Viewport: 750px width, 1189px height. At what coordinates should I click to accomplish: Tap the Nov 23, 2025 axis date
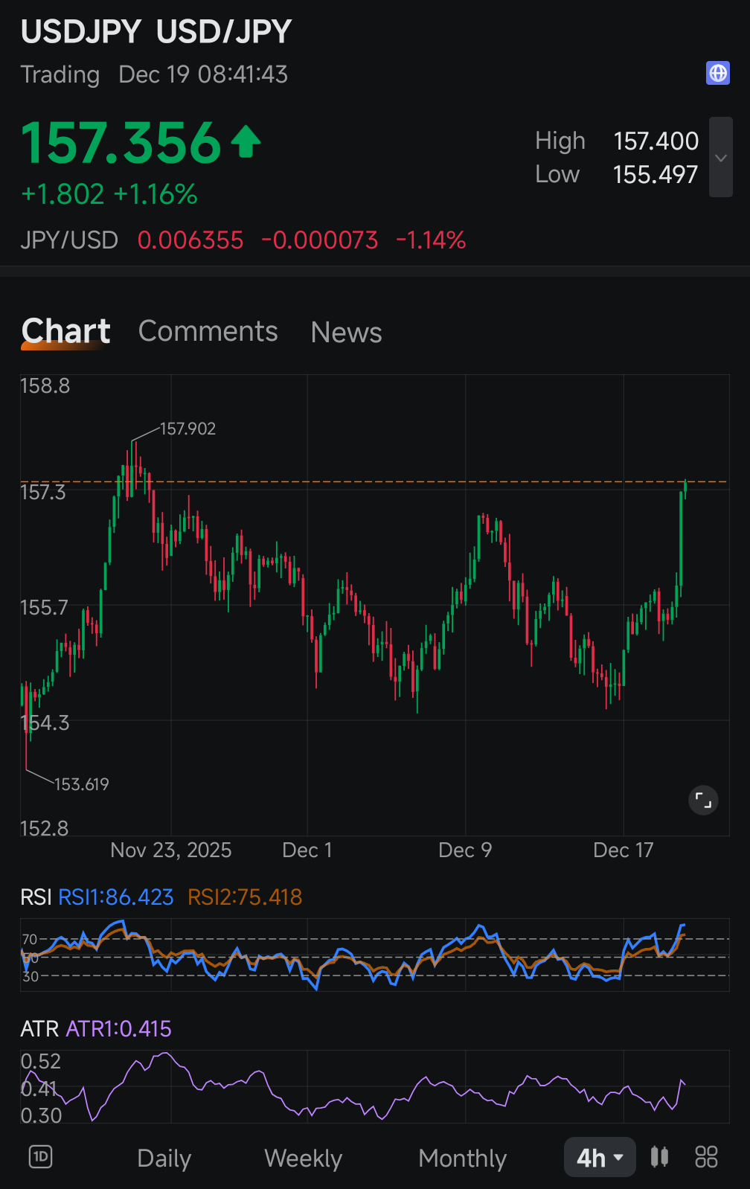171,850
